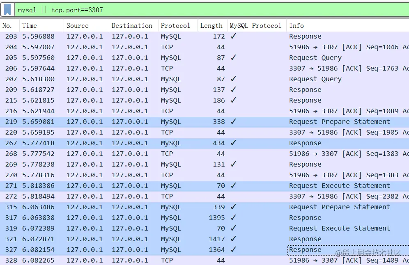Select packet 209 Response with length 137
The image size is (409, 265).
coord(204,90)
